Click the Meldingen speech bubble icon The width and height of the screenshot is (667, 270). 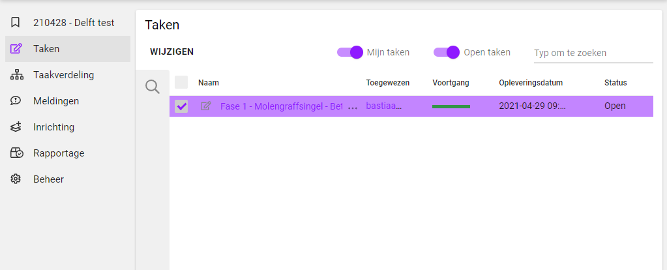click(16, 101)
